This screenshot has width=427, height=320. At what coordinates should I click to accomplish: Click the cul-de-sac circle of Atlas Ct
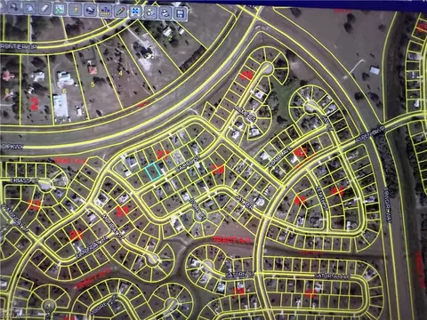click(x=267, y=68)
